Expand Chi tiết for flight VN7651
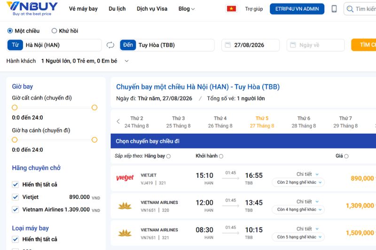This screenshot has width=376, height=250. (307, 229)
